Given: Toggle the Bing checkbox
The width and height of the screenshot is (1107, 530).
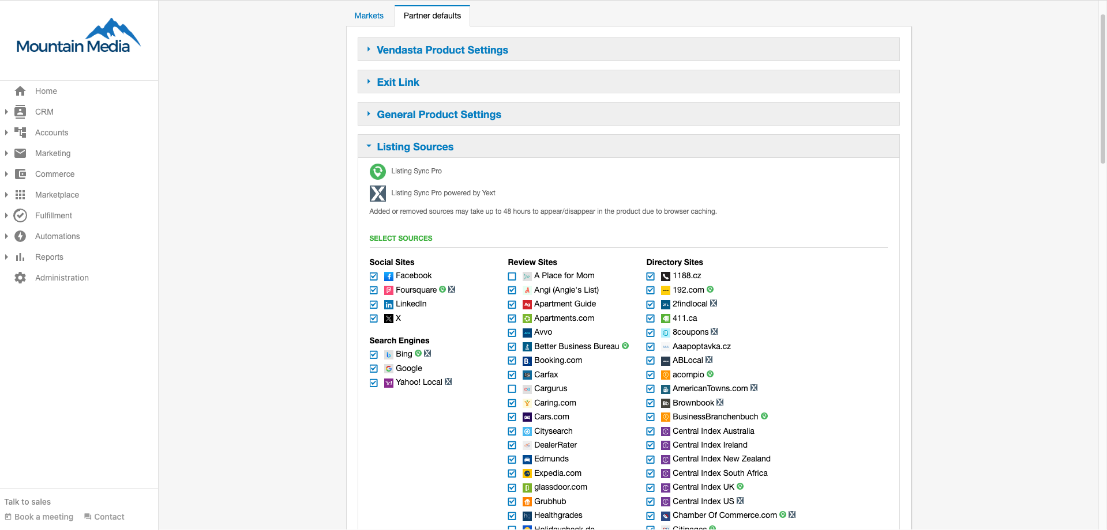Looking at the screenshot, I should [374, 355].
